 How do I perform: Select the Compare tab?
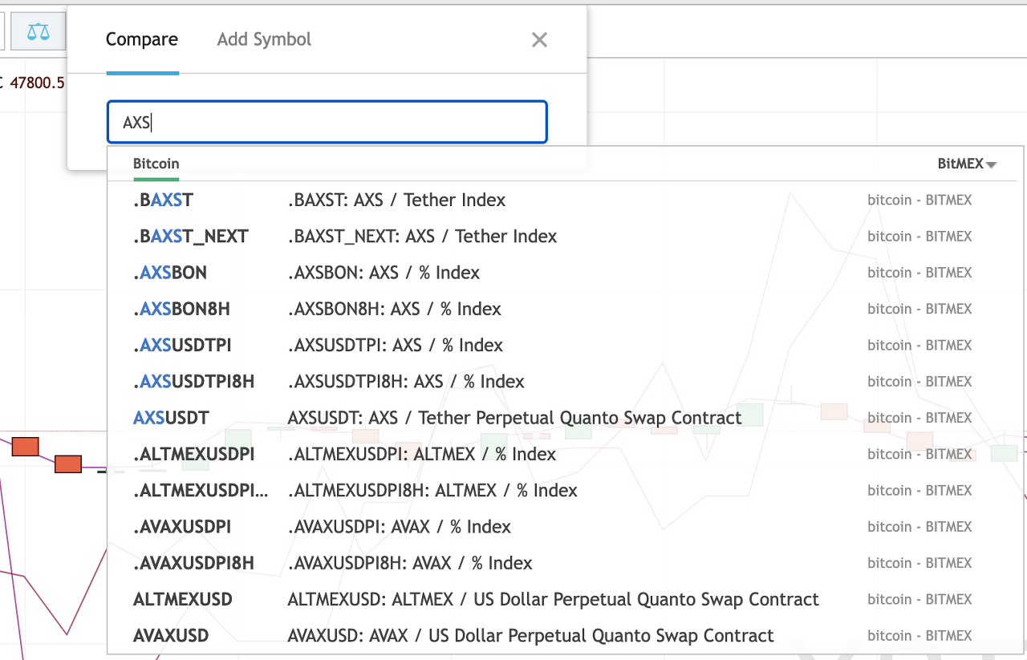coord(142,39)
